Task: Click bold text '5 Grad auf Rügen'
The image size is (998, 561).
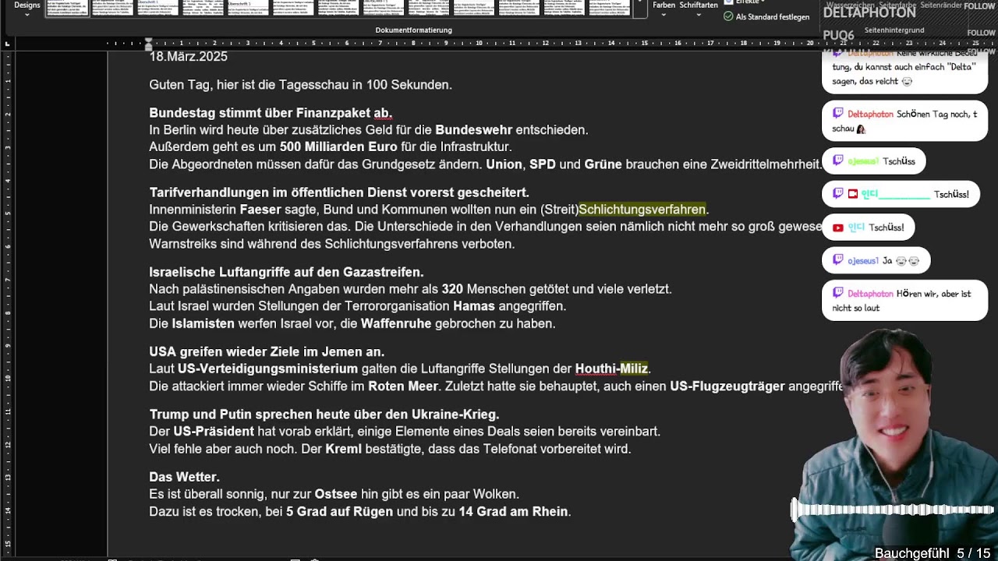Action: pos(339,512)
